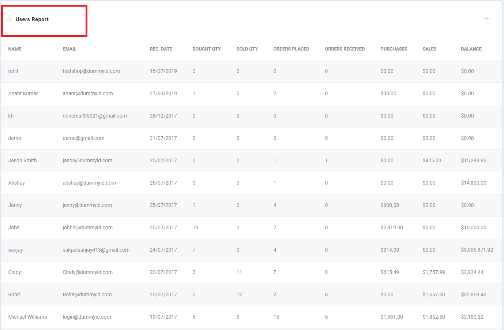Screen dimensions: 504x330
Task: Select the name Rohit
Action: 14,295
